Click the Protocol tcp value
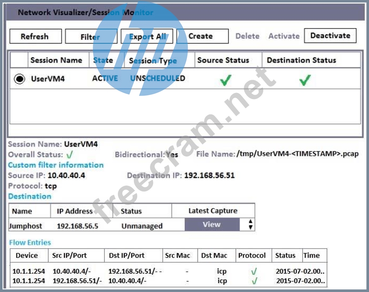369x292 pixels. pos(51,186)
